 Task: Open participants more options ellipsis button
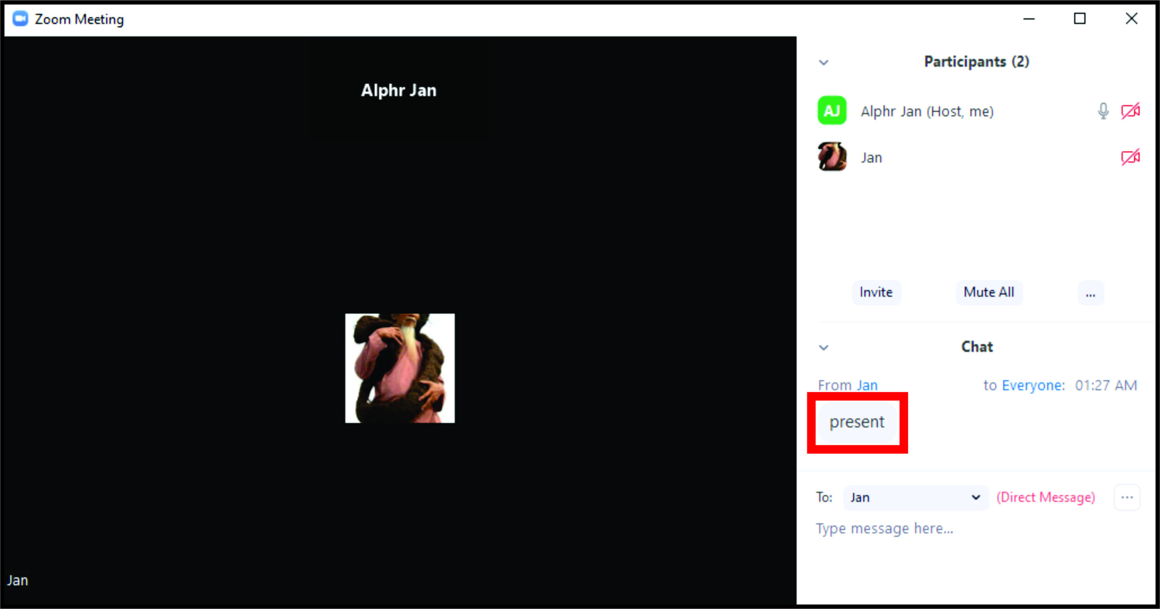click(x=1090, y=293)
